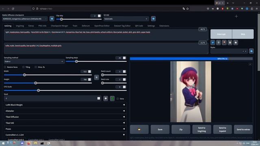Image resolution: width=260 pixels, height=146 pixels.
Task: Open the browser extensions puzzle icon
Action: (x=252, y=9)
